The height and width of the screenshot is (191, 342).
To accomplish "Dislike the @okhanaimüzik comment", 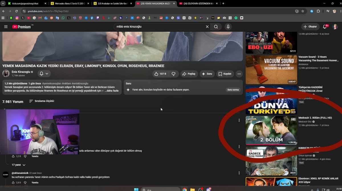I will [x=25, y=182].
